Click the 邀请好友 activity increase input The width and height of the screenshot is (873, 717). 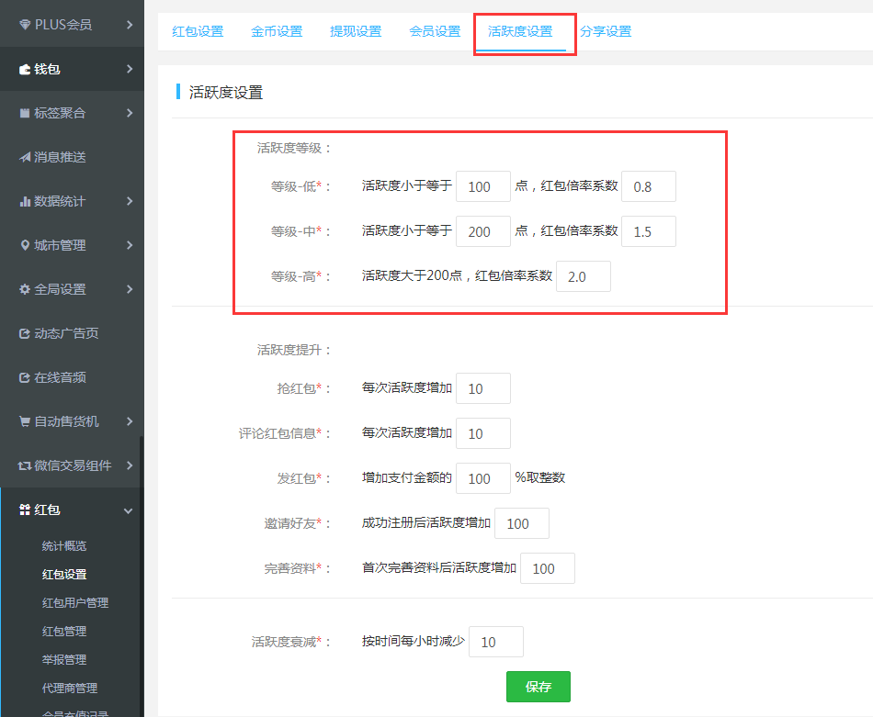522,523
